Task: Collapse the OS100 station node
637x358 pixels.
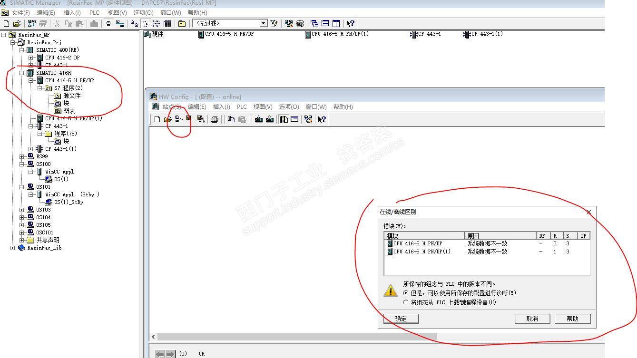Action: 22,164
